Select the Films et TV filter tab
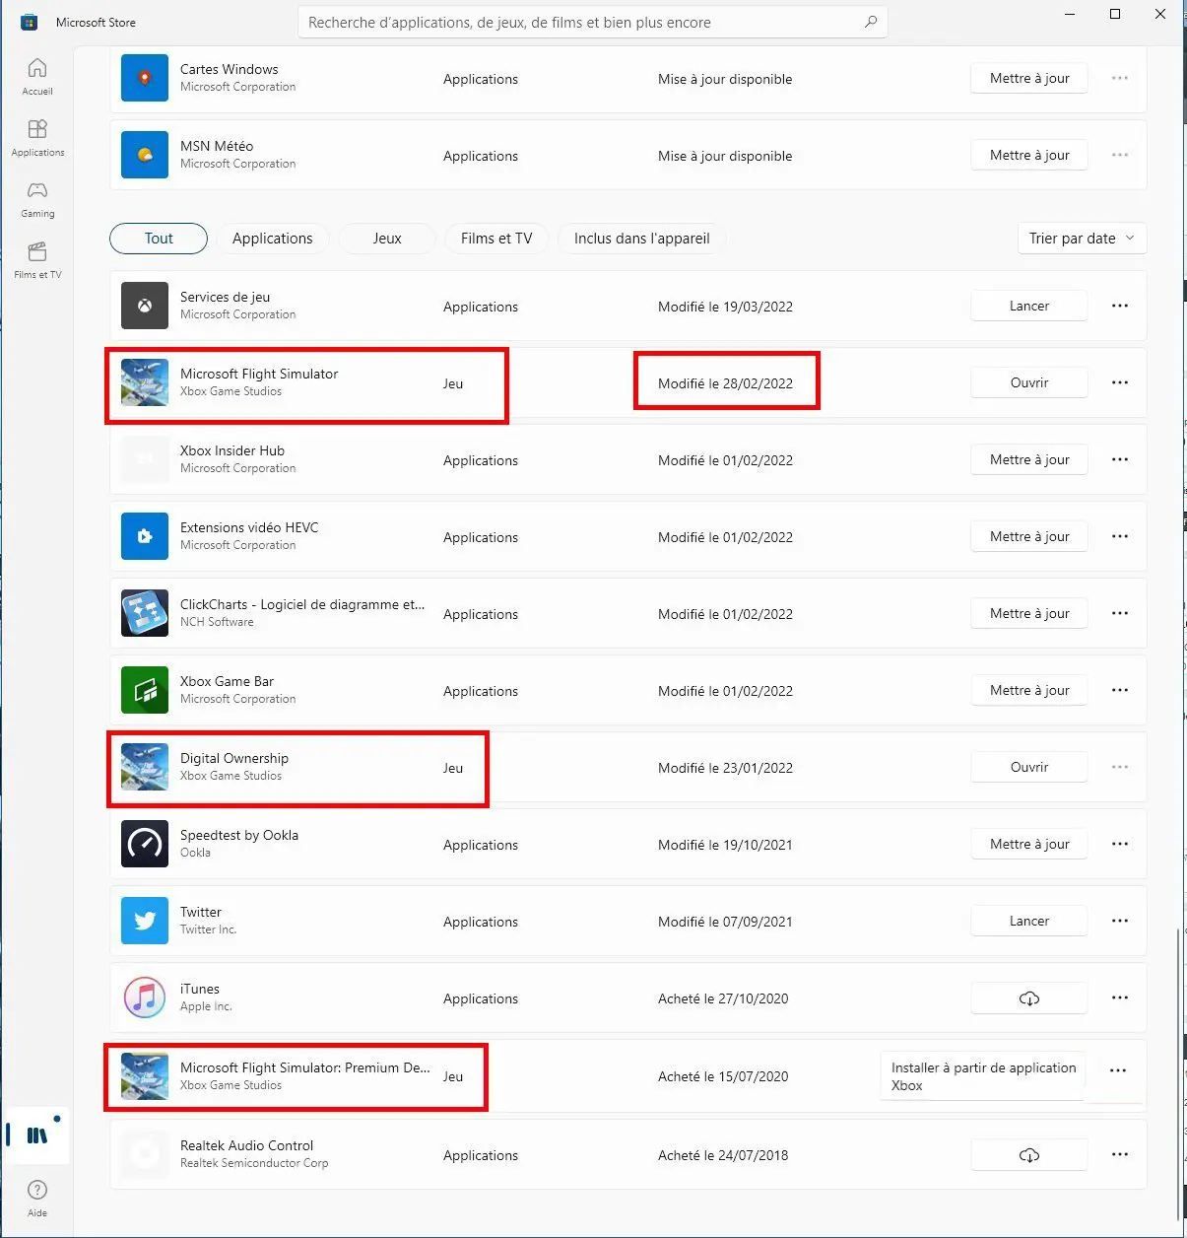Image resolution: width=1187 pixels, height=1238 pixels. (496, 239)
